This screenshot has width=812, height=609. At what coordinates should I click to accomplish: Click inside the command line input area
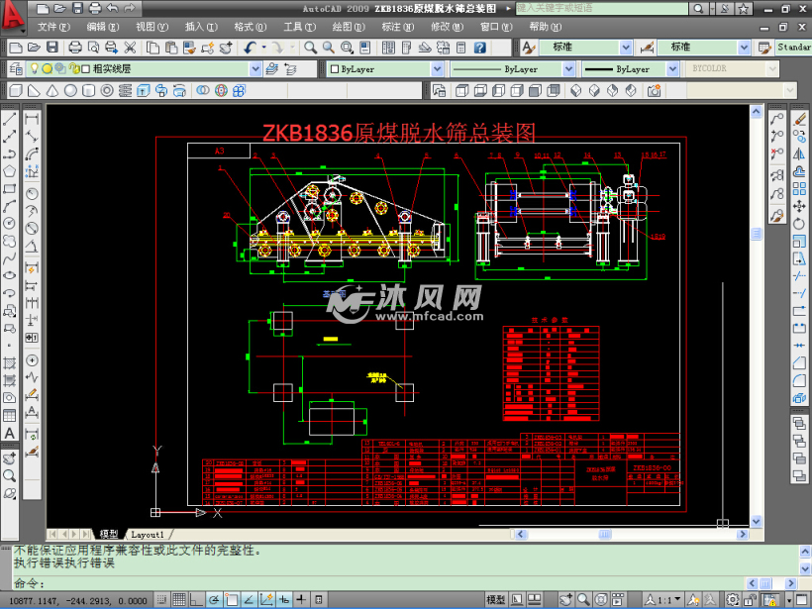point(396,584)
